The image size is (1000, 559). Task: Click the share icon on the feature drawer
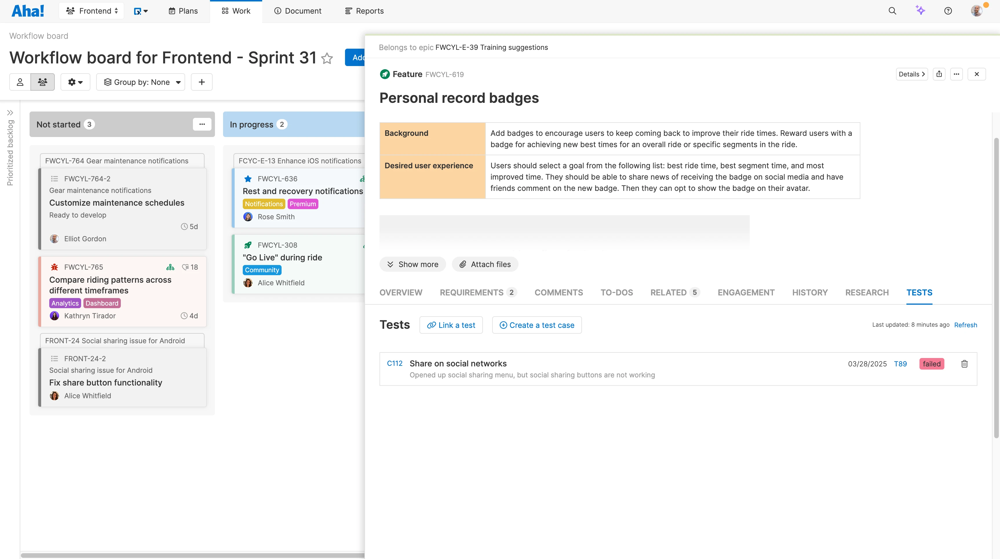click(939, 74)
